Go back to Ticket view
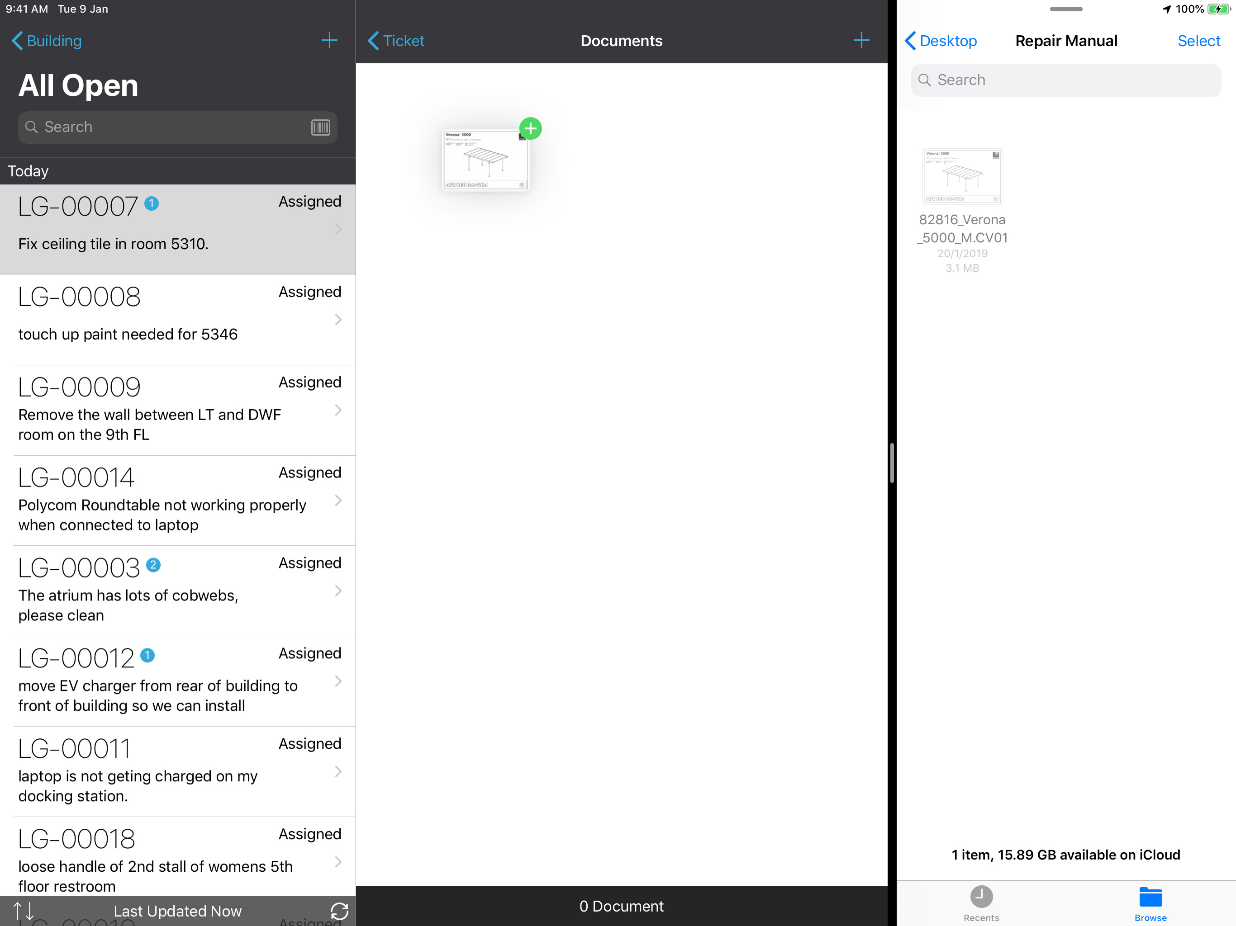Image resolution: width=1236 pixels, height=926 pixels. [x=396, y=41]
